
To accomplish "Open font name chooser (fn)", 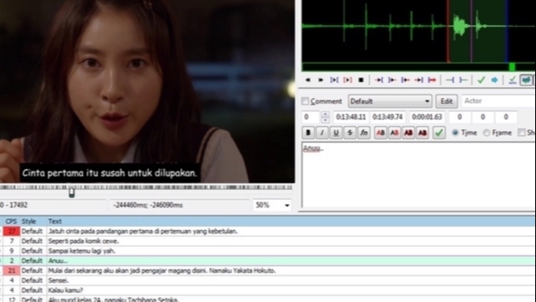I will click(x=363, y=132).
